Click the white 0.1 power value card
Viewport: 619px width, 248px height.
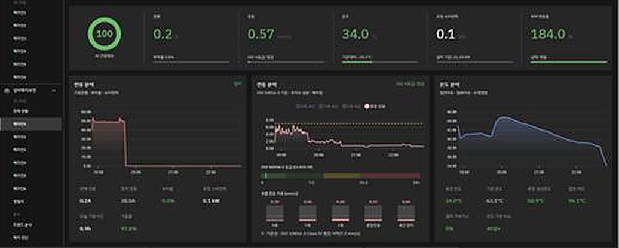[x=474, y=39]
